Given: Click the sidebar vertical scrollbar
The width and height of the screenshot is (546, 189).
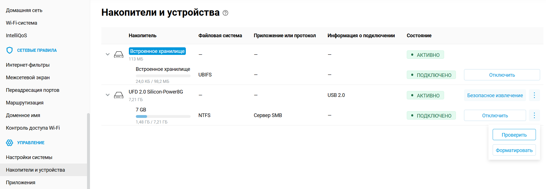Looking at the screenshot, I should point(88,151).
